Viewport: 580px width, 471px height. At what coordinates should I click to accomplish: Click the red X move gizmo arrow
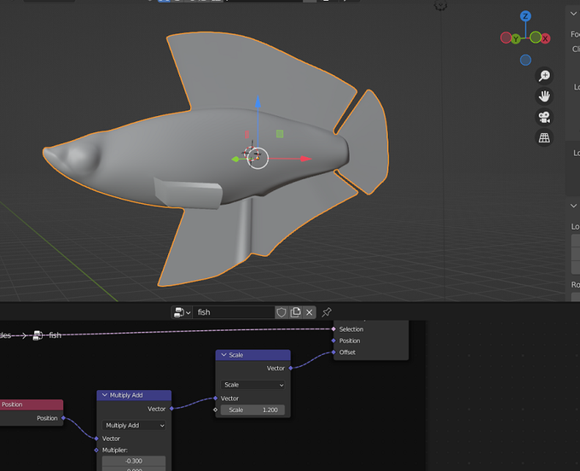pyautogui.click(x=305, y=159)
